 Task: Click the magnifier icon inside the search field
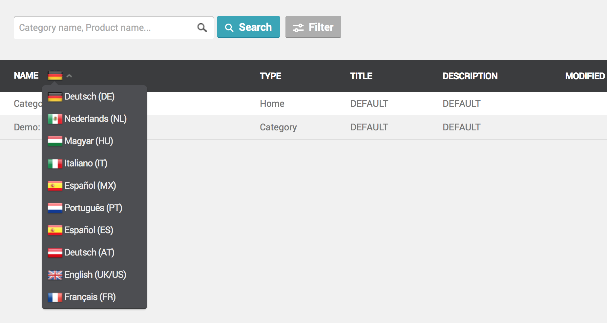pyautogui.click(x=202, y=28)
